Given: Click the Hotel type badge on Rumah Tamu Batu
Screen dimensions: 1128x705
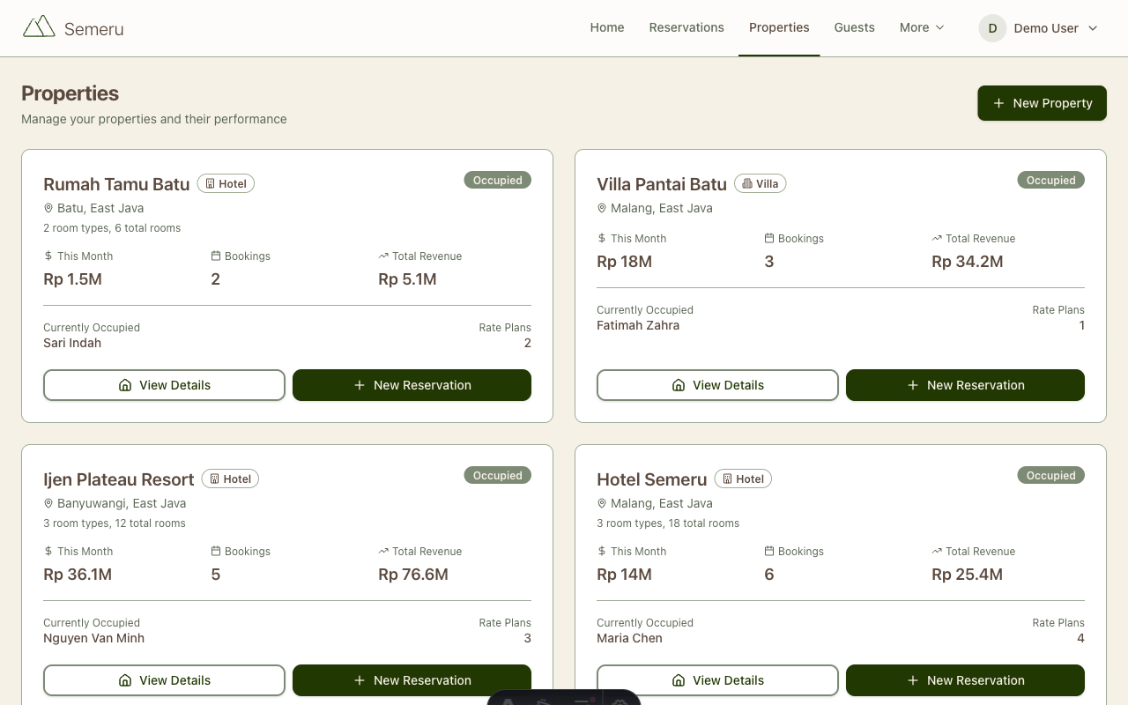Looking at the screenshot, I should 226,184.
